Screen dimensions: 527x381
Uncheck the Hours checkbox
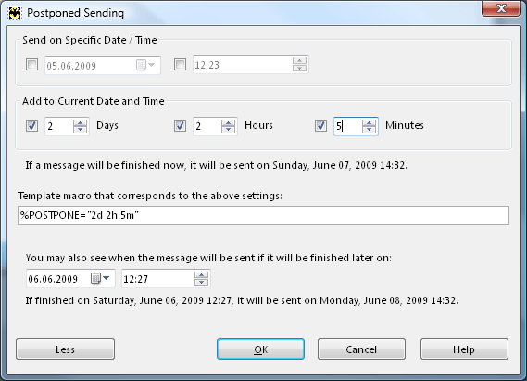[x=181, y=126]
